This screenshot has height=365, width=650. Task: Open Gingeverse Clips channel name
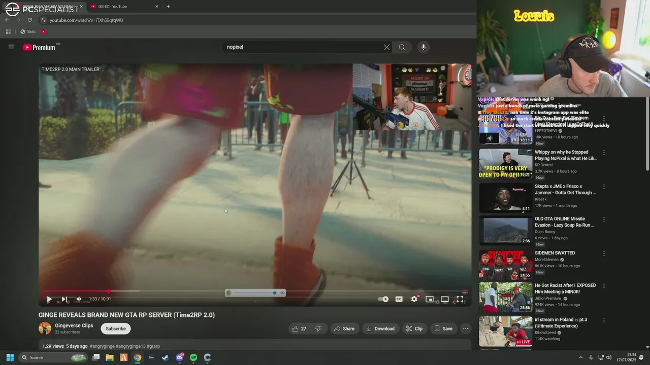tap(74, 325)
